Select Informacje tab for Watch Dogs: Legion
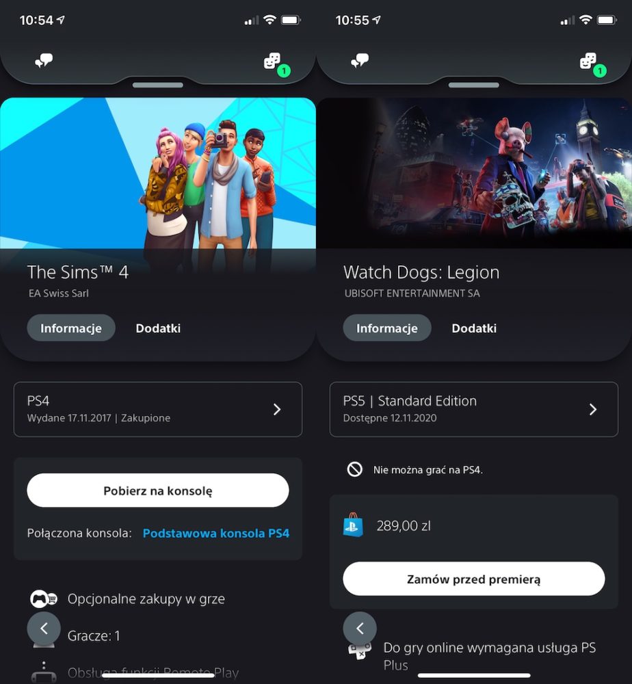632x684 pixels. click(x=387, y=328)
